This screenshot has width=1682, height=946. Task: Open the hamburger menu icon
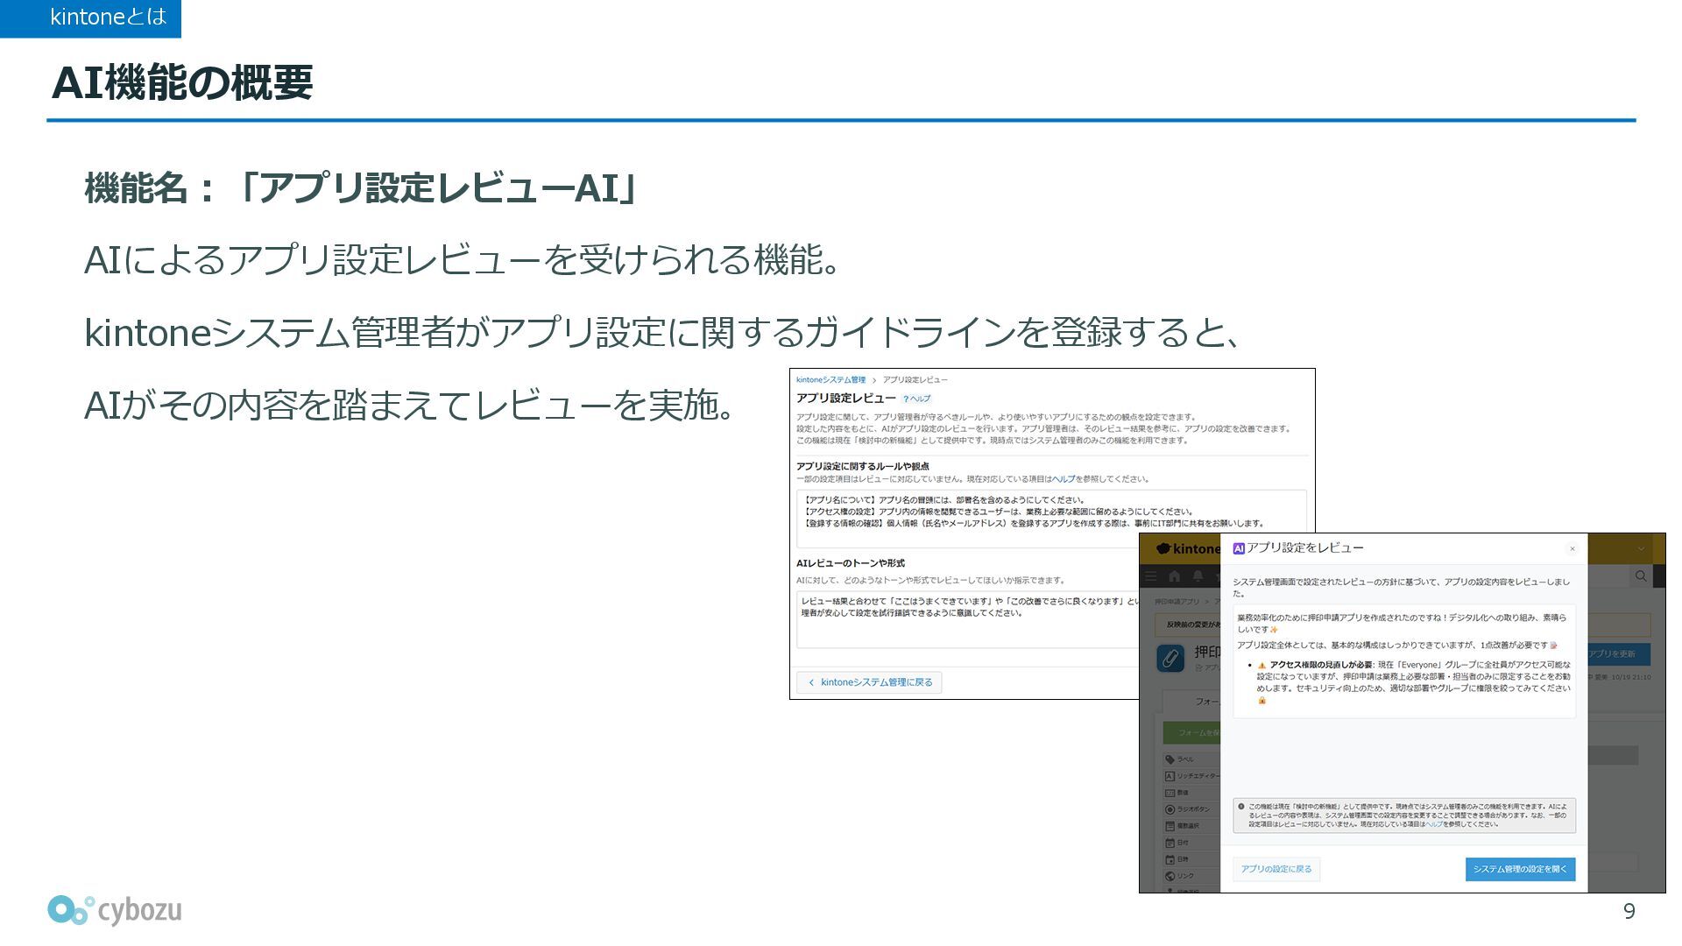coord(1151,576)
